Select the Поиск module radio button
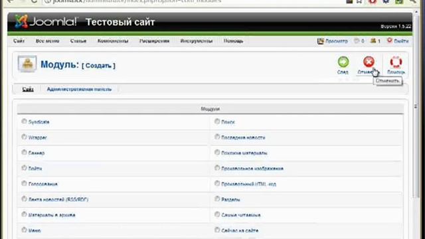Screen dimensions: 425x239 pos(217,121)
